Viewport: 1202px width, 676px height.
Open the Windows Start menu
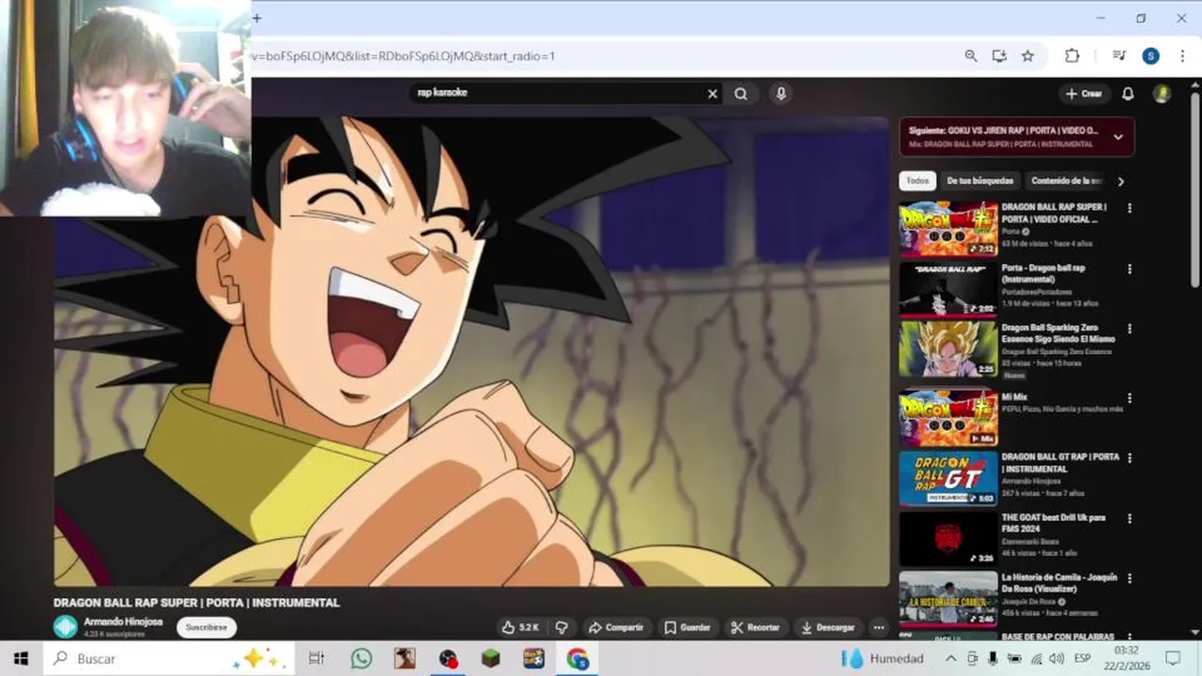pyautogui.click(x=21, y=658)
